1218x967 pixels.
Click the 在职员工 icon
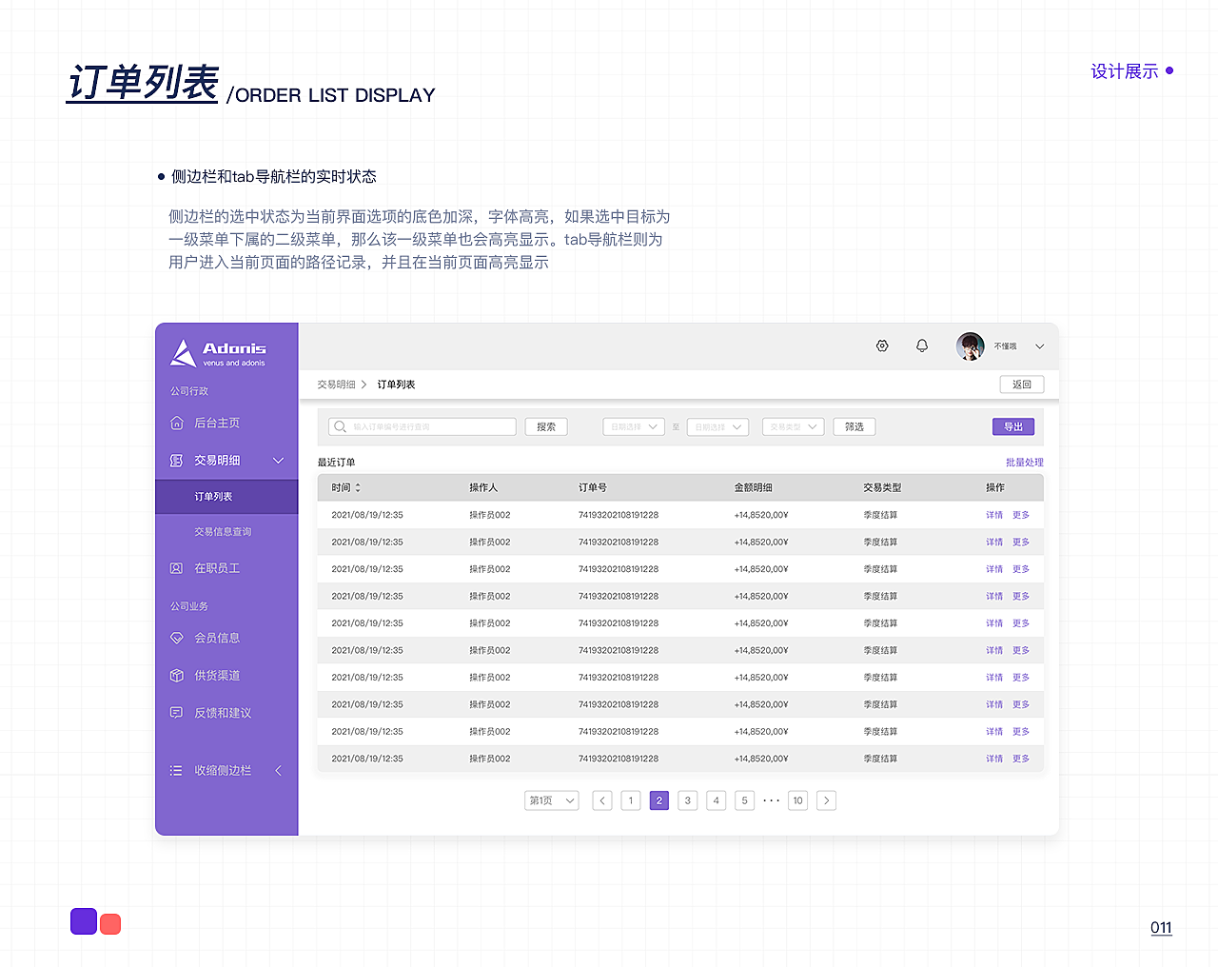click(176, 568)
